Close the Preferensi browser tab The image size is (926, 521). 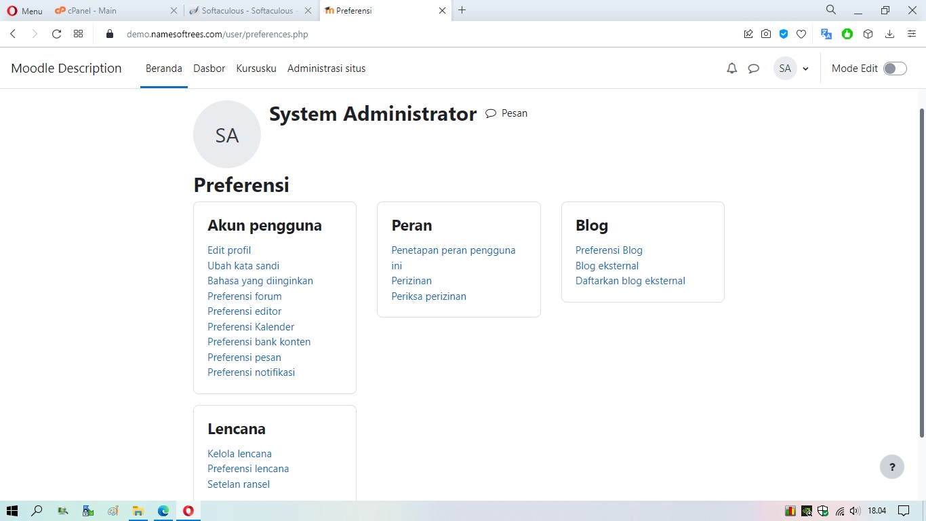tap(443, 11)
